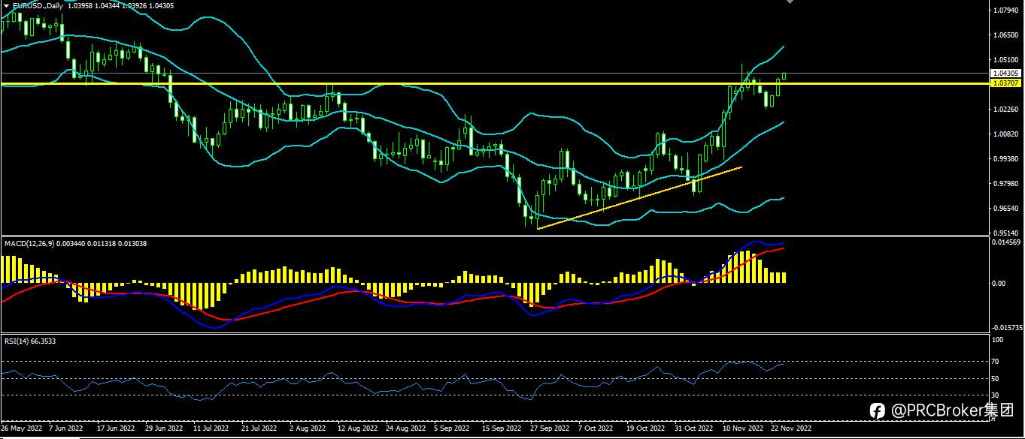Click the 21 Jul 2022 date label

click(x=259, y=428)
